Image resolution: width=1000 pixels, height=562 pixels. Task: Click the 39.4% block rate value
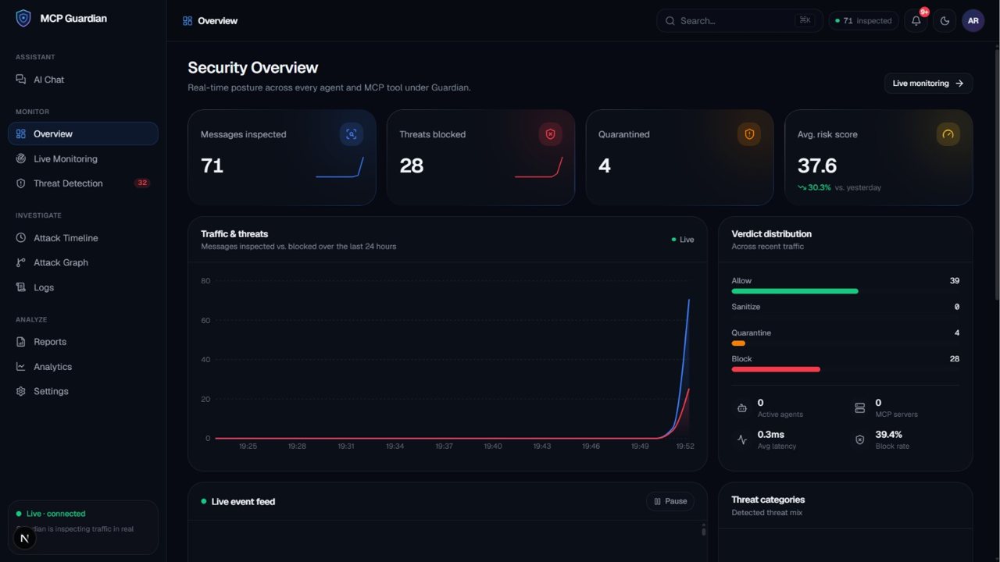tap(889, 435)
